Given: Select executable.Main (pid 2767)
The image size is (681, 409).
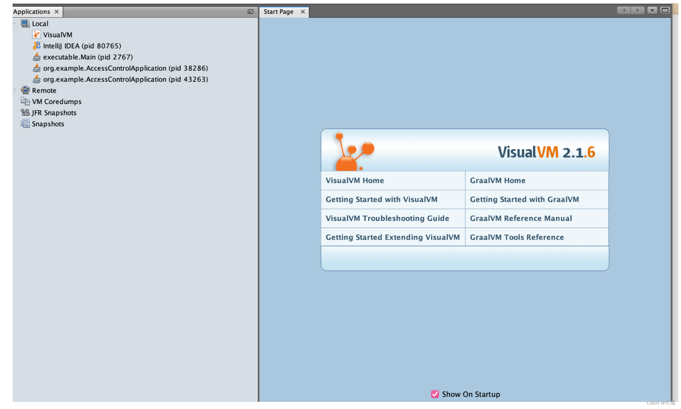Looking at the screenshot, I should (x=88, y=57).
